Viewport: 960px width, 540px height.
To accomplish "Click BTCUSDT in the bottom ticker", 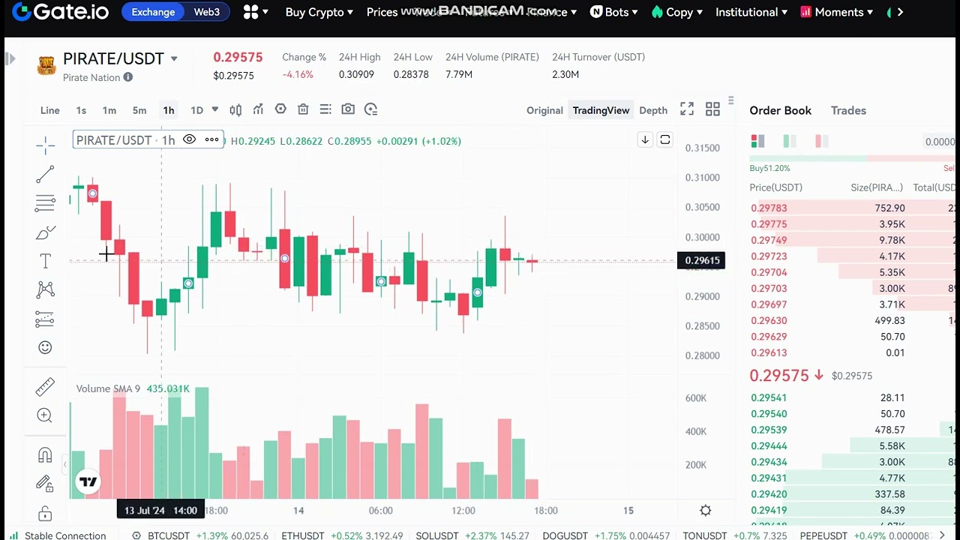I will 169,535.
